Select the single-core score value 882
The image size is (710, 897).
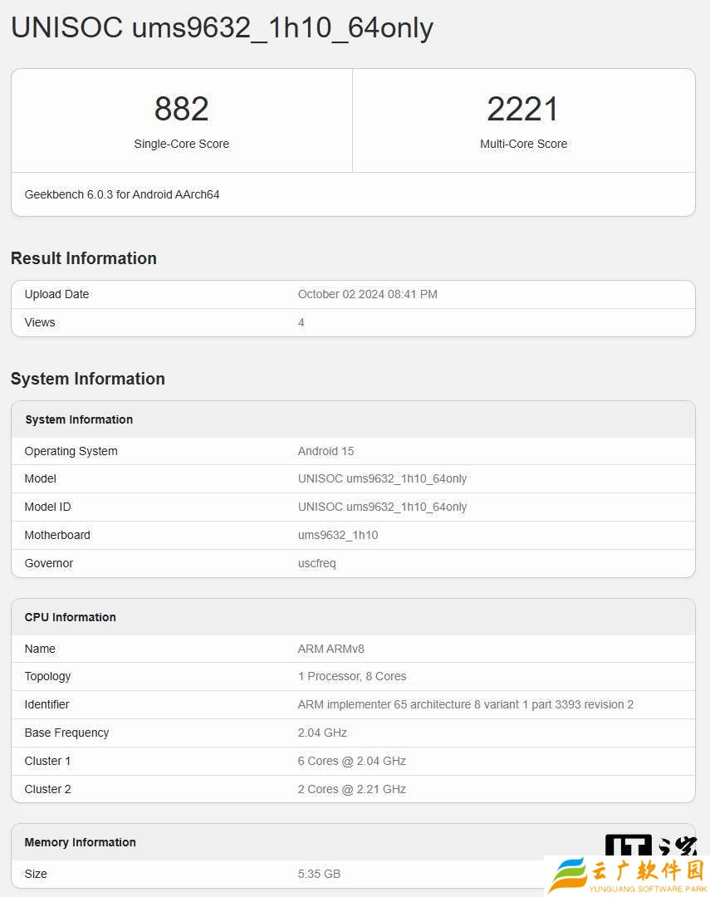(181, 109)
